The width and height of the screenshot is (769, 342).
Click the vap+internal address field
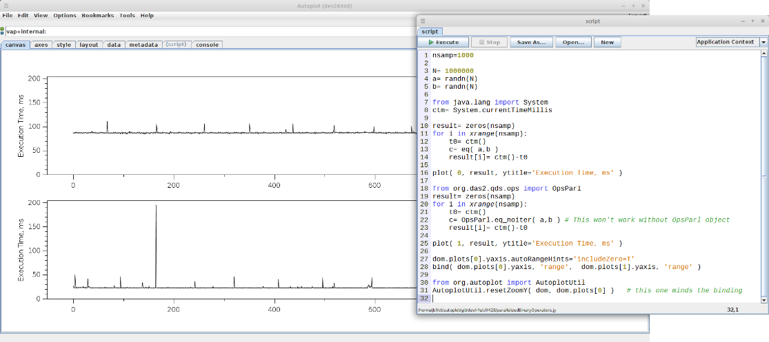(207, 31)
